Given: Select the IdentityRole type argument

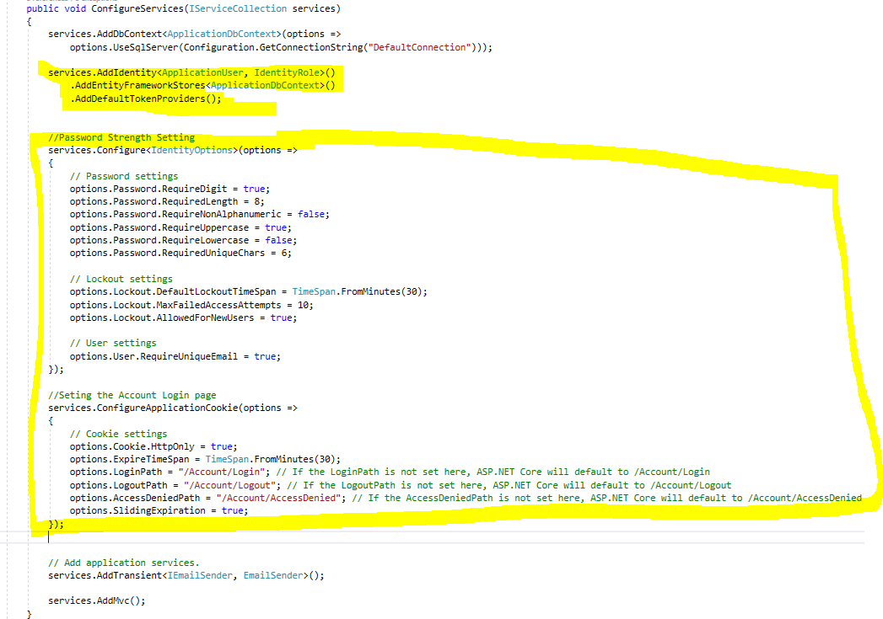Looking at the screenshot, I should click(x=287, y=72).
